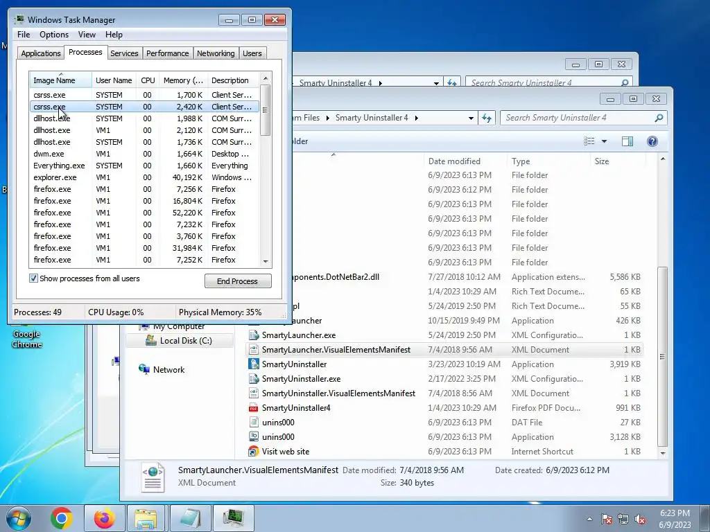Open the File menu in Task Manager
The image size is (710, 532).
tap(24, 35)
